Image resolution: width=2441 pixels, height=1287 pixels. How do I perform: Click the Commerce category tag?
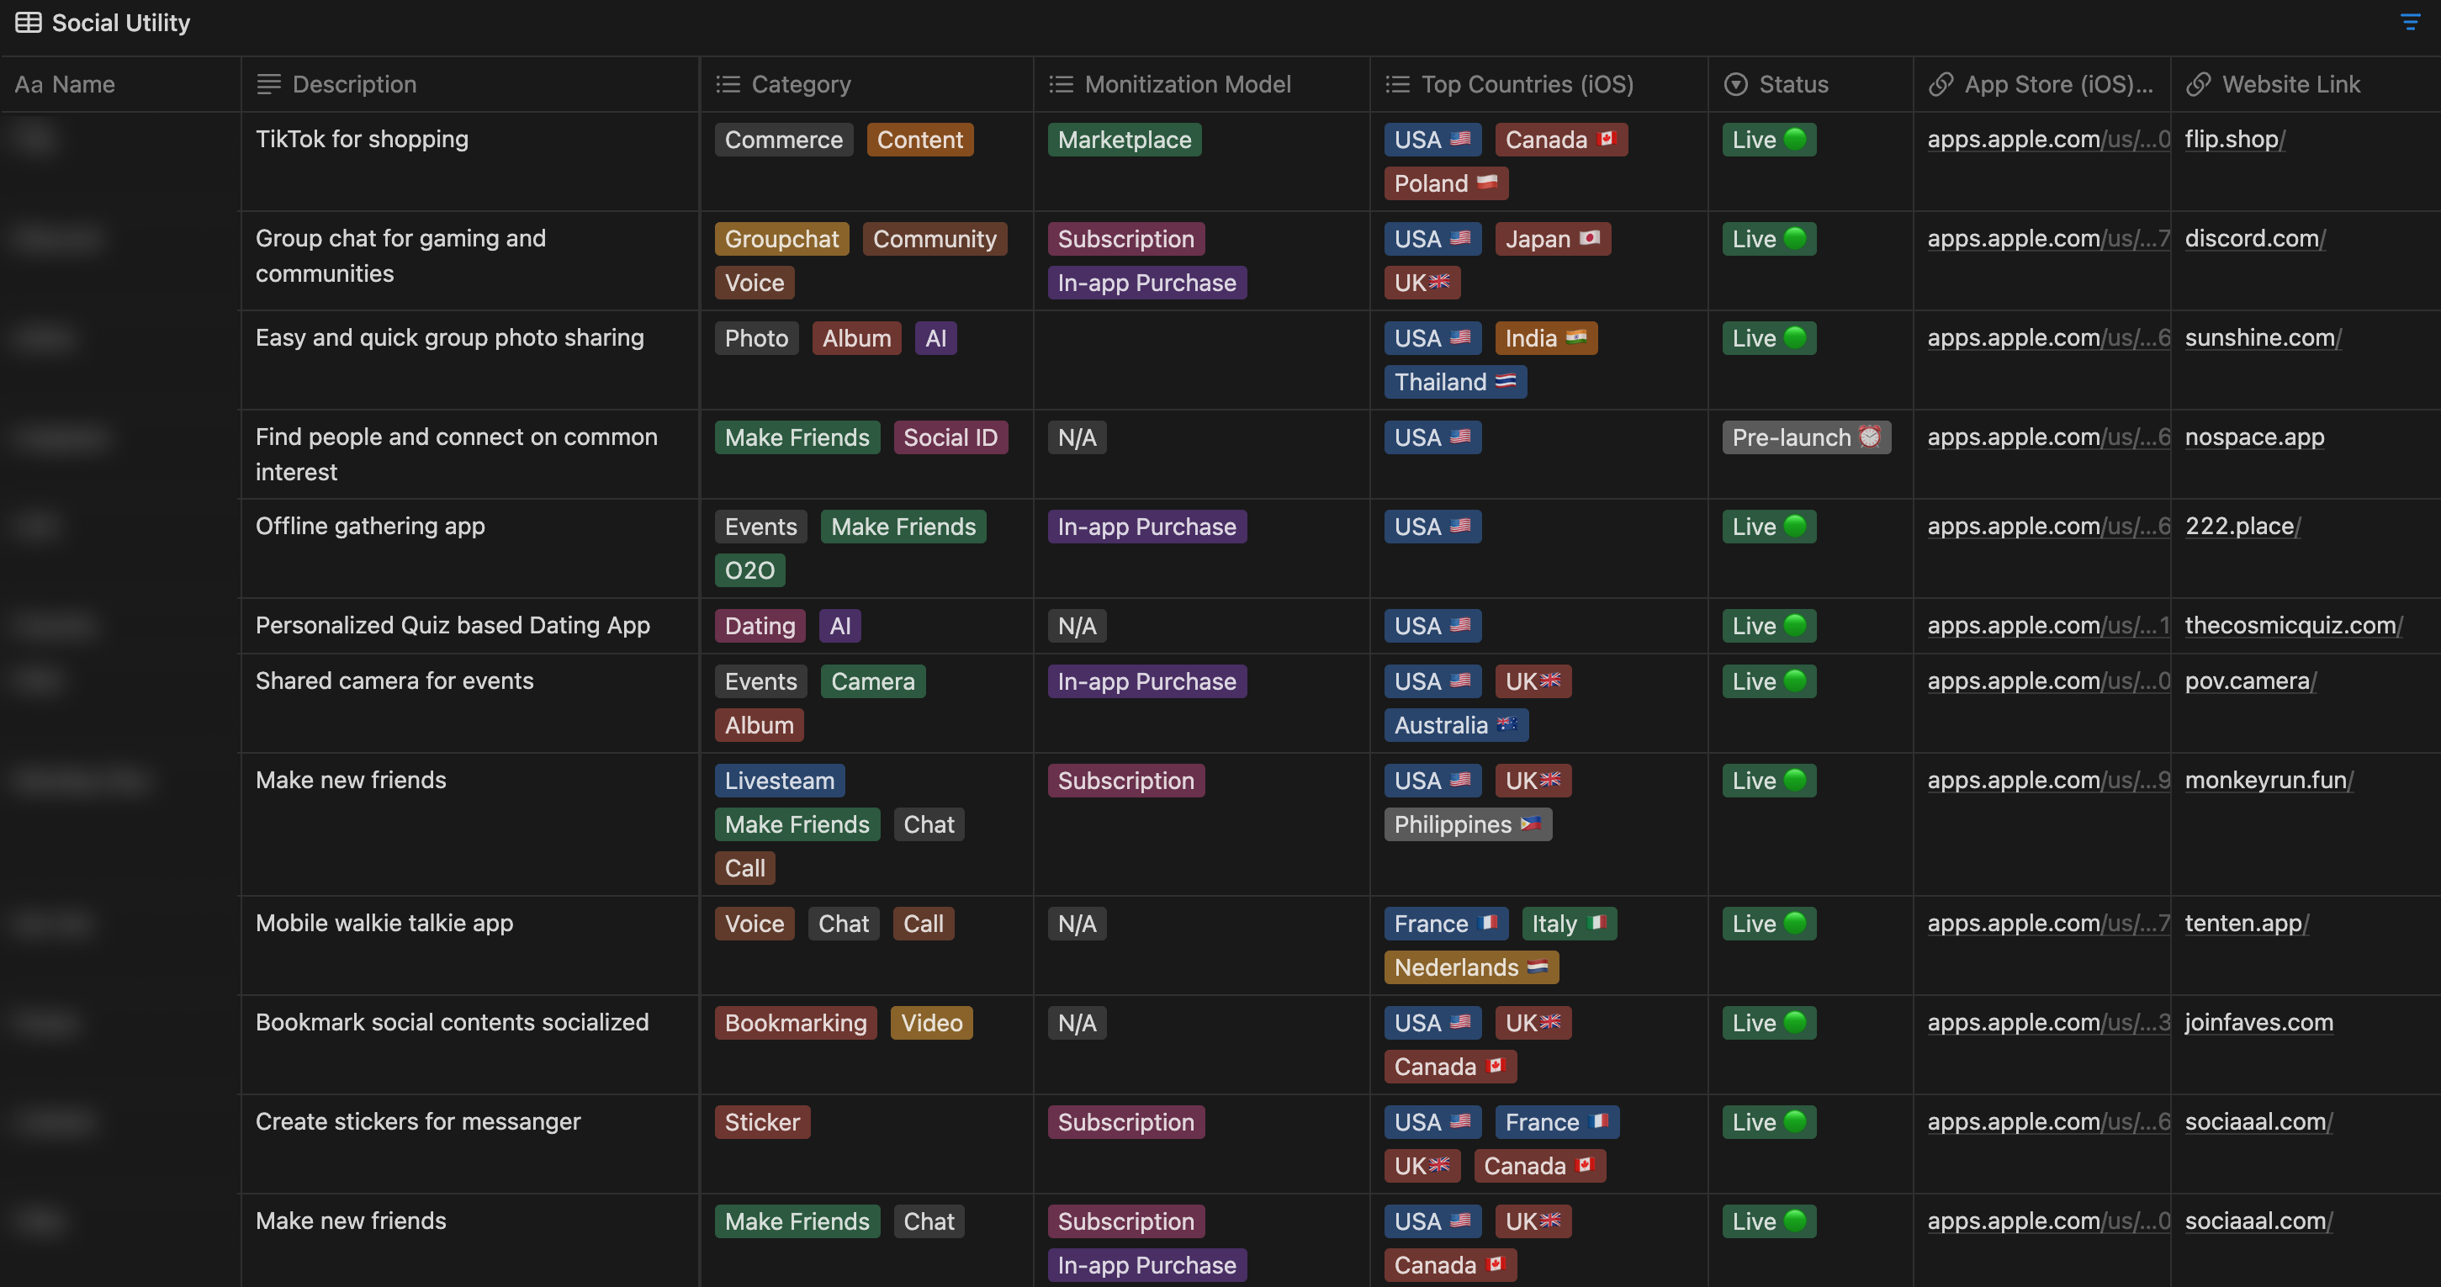[x=784, y=140]
